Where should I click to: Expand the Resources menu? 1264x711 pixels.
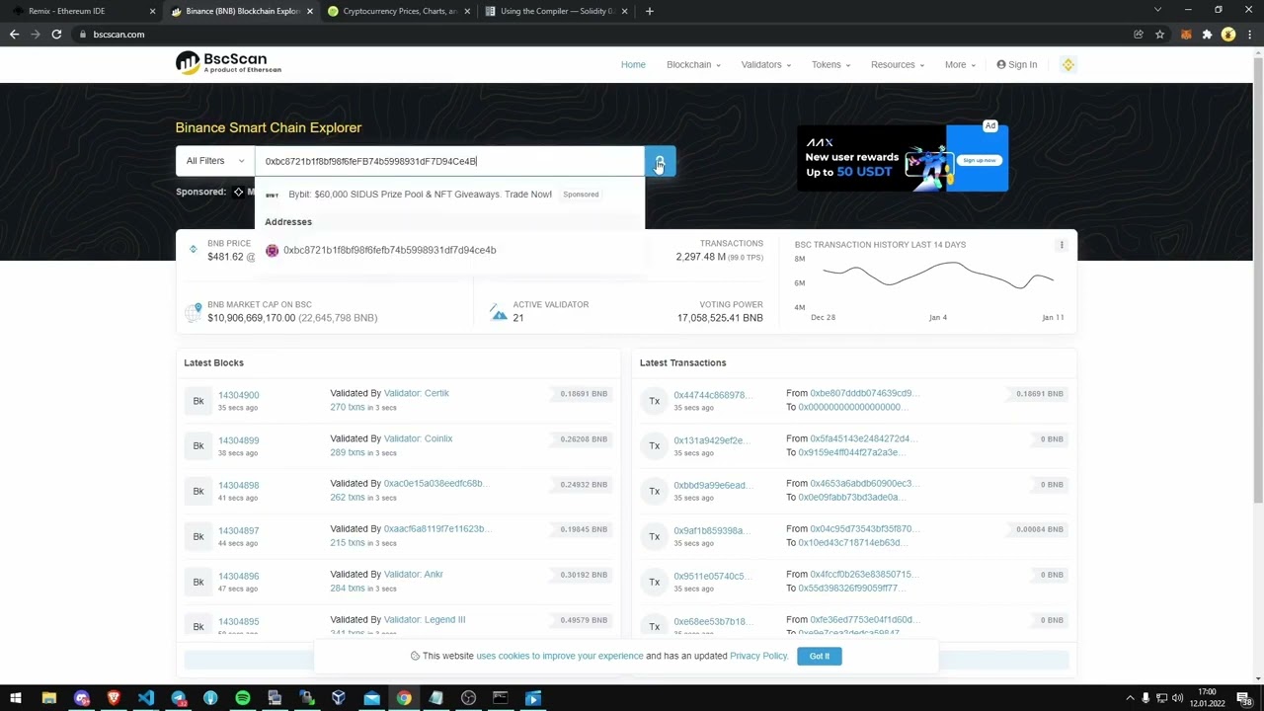898,65
